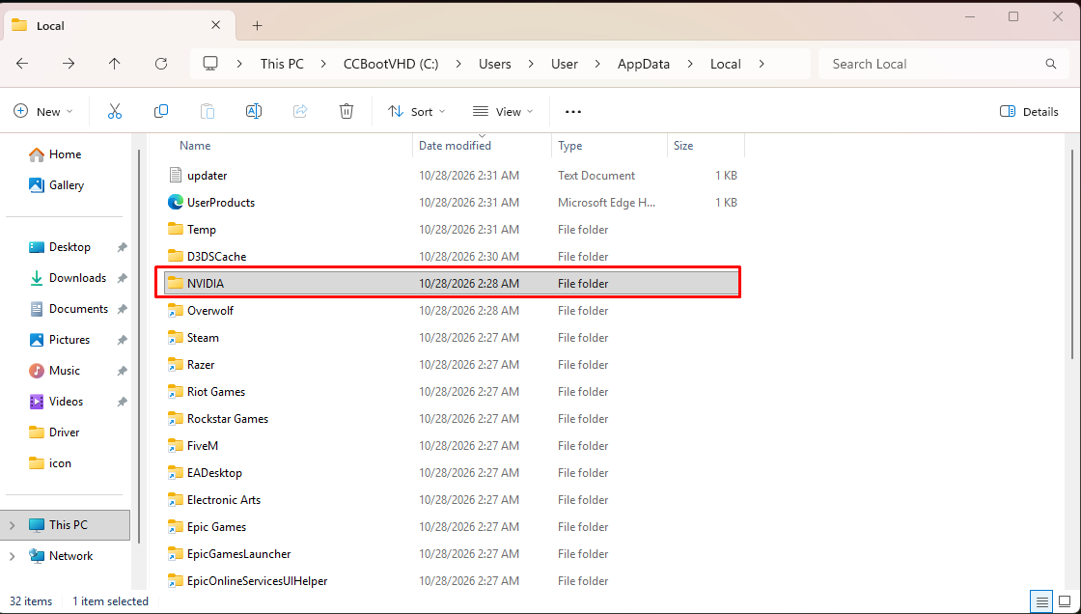The height and width of the screenshot is (614, 1081).
Task: Click the Copy icon in toolbar
Action: 160,111
